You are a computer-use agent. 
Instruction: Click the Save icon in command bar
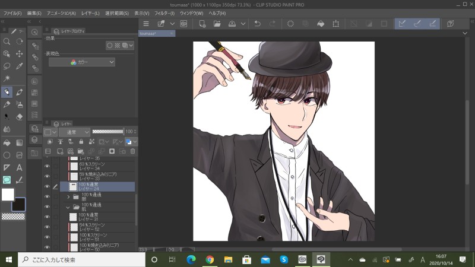point(232,24)
